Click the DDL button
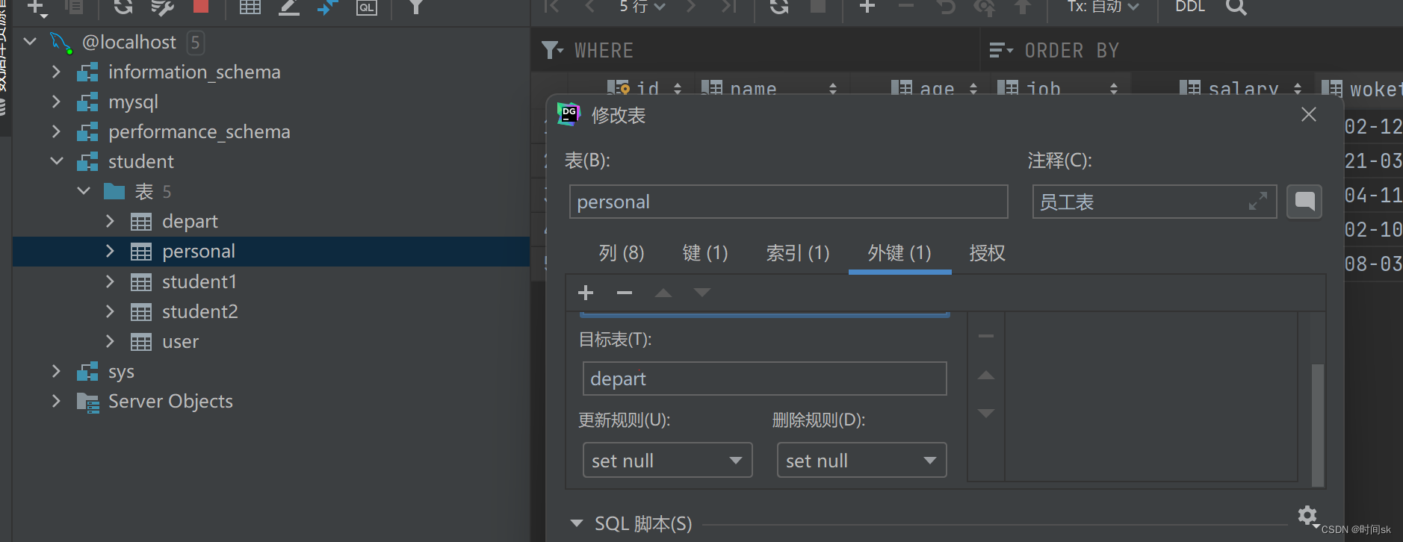1403x542 pixels. (x=1190, y=7)
